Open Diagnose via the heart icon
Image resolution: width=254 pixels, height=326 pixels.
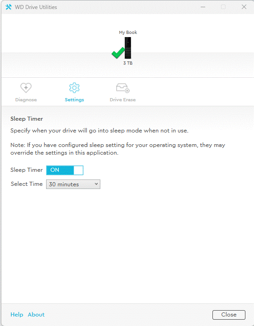(26, 88)
